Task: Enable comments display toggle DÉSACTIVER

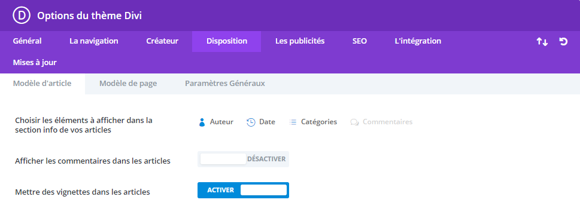Action: coord(243,159)
